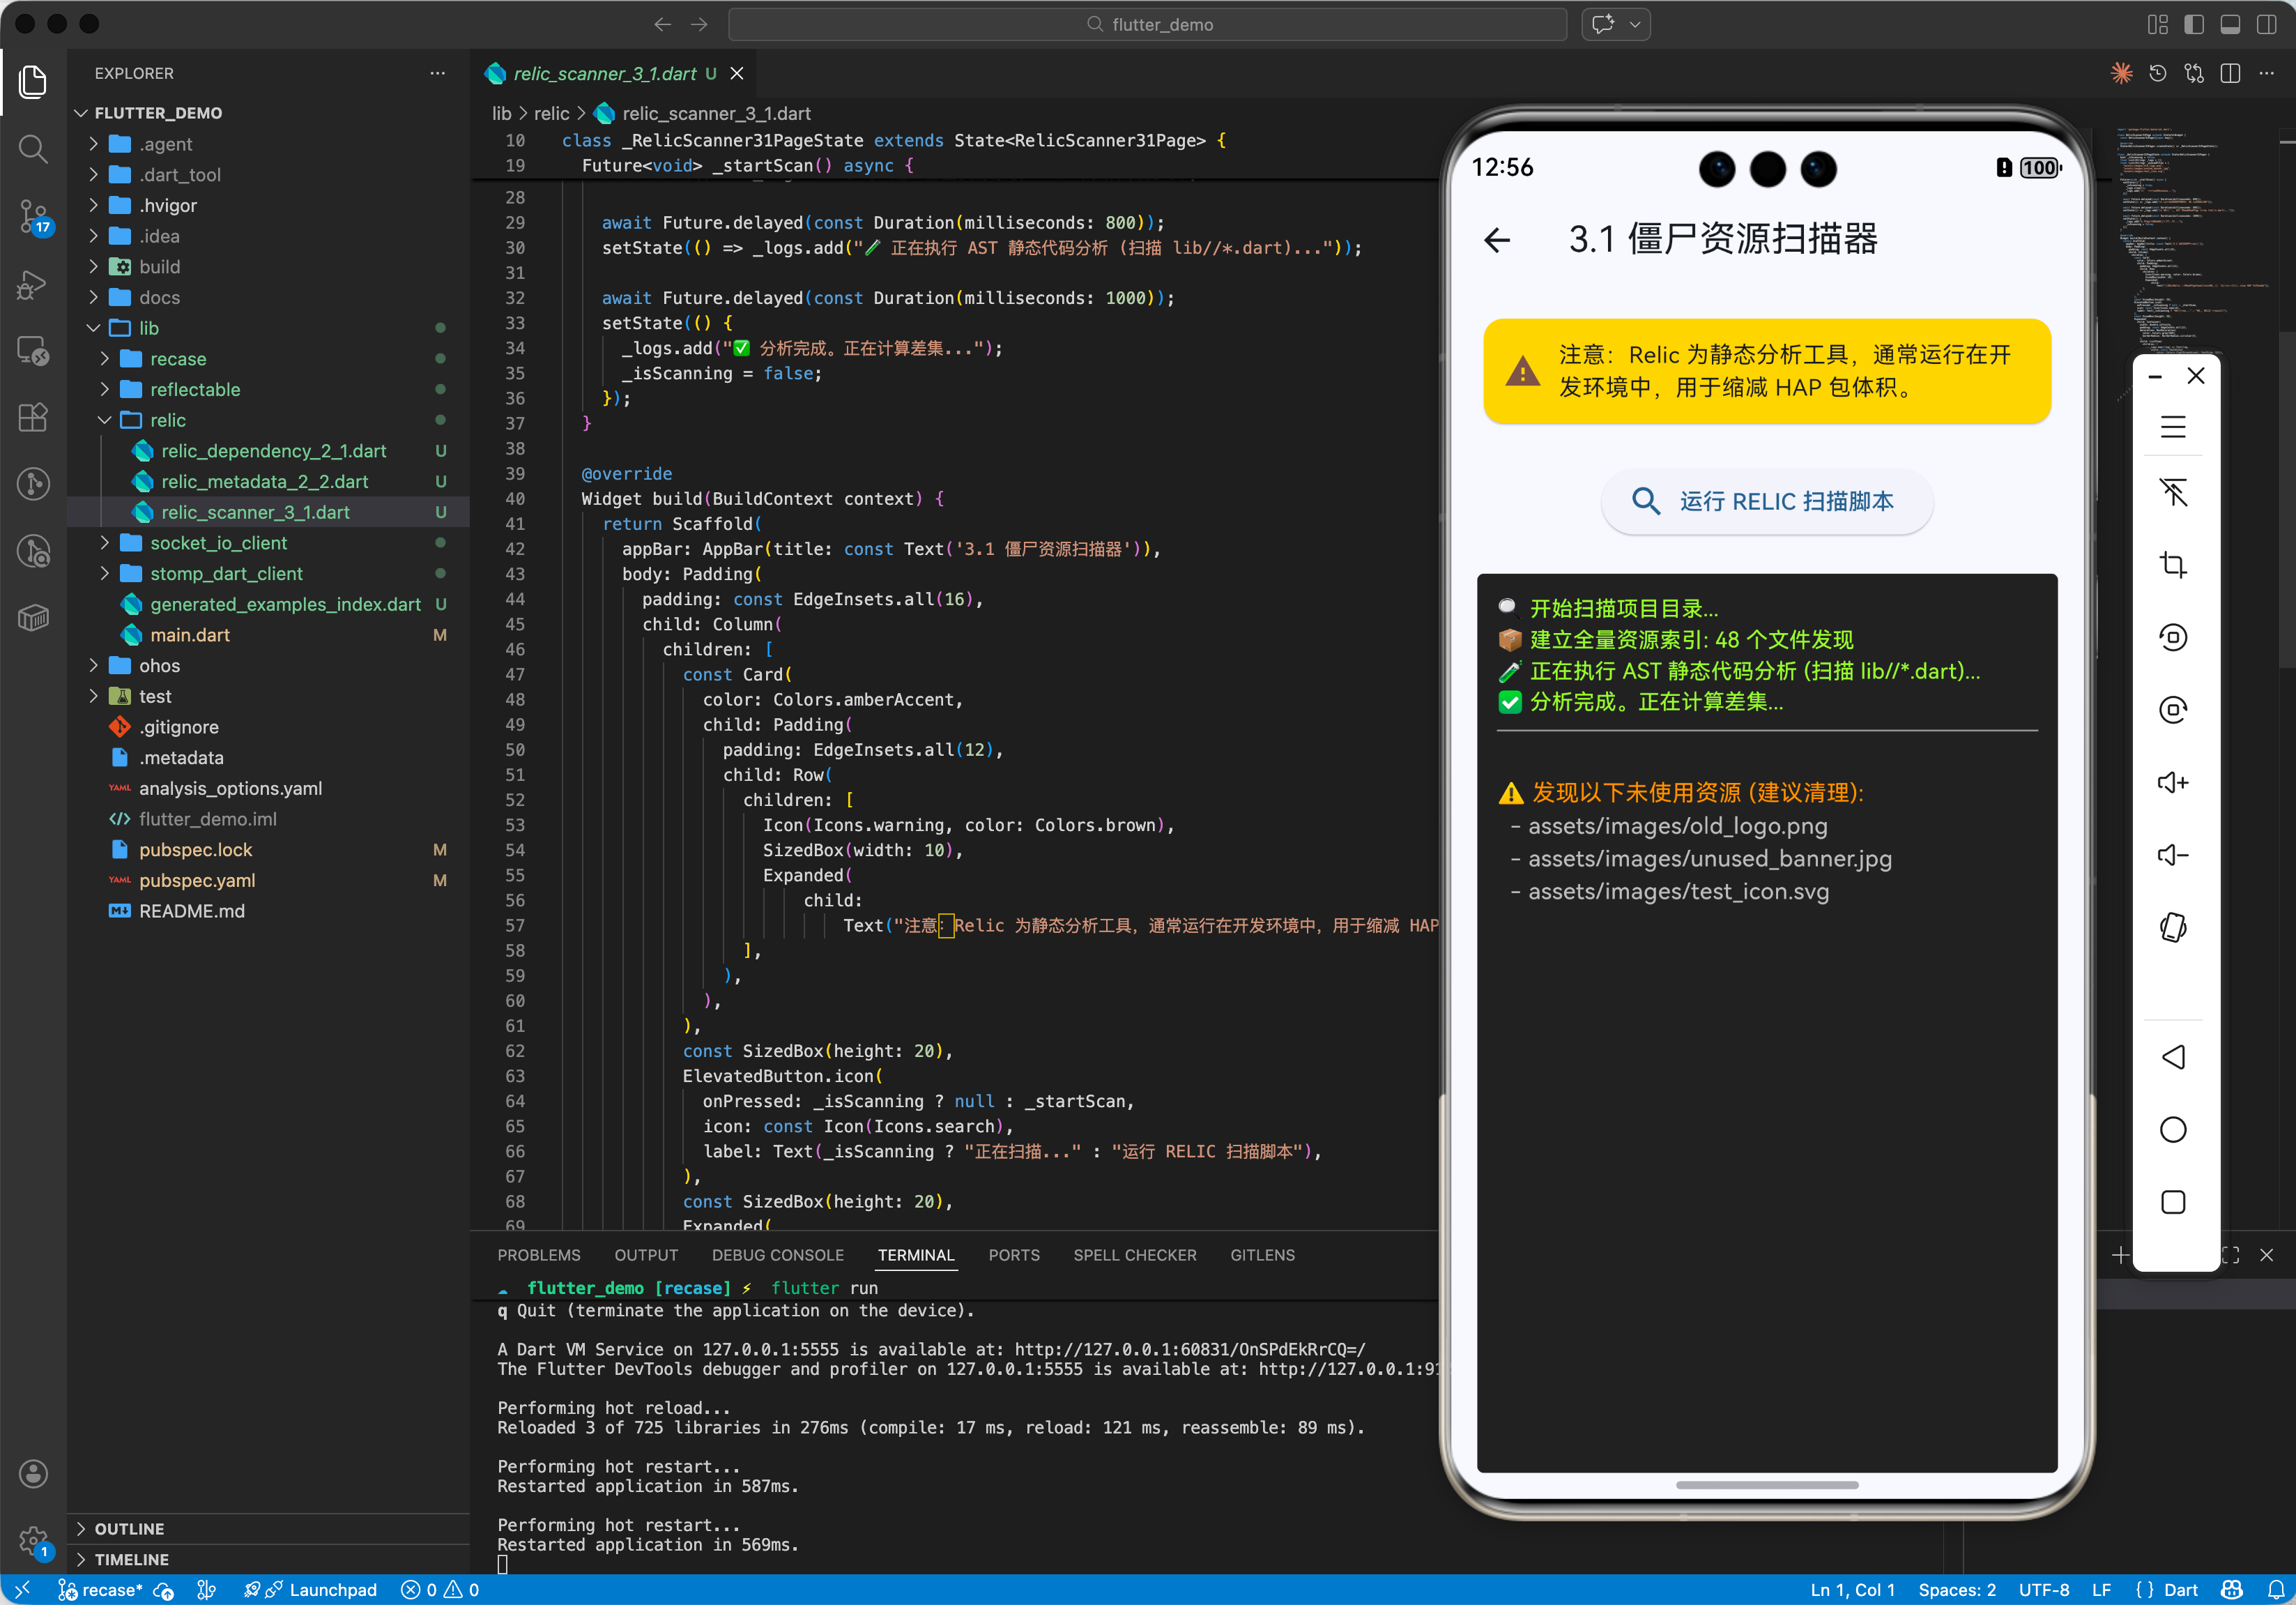Collapse the relic folder
2296x1605 pixels.
[x=168, y=420]
